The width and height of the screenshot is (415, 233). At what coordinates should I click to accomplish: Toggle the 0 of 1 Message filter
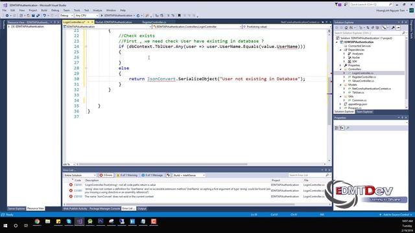pyautogui.click(x=152, y=175)
